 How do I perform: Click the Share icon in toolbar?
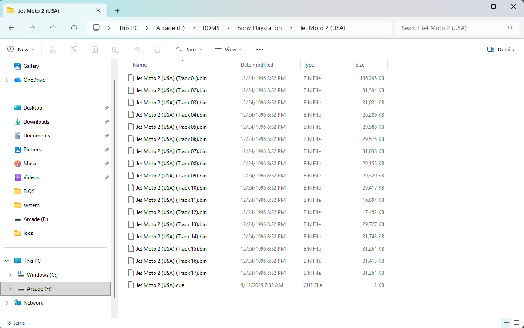click(137, 50)
